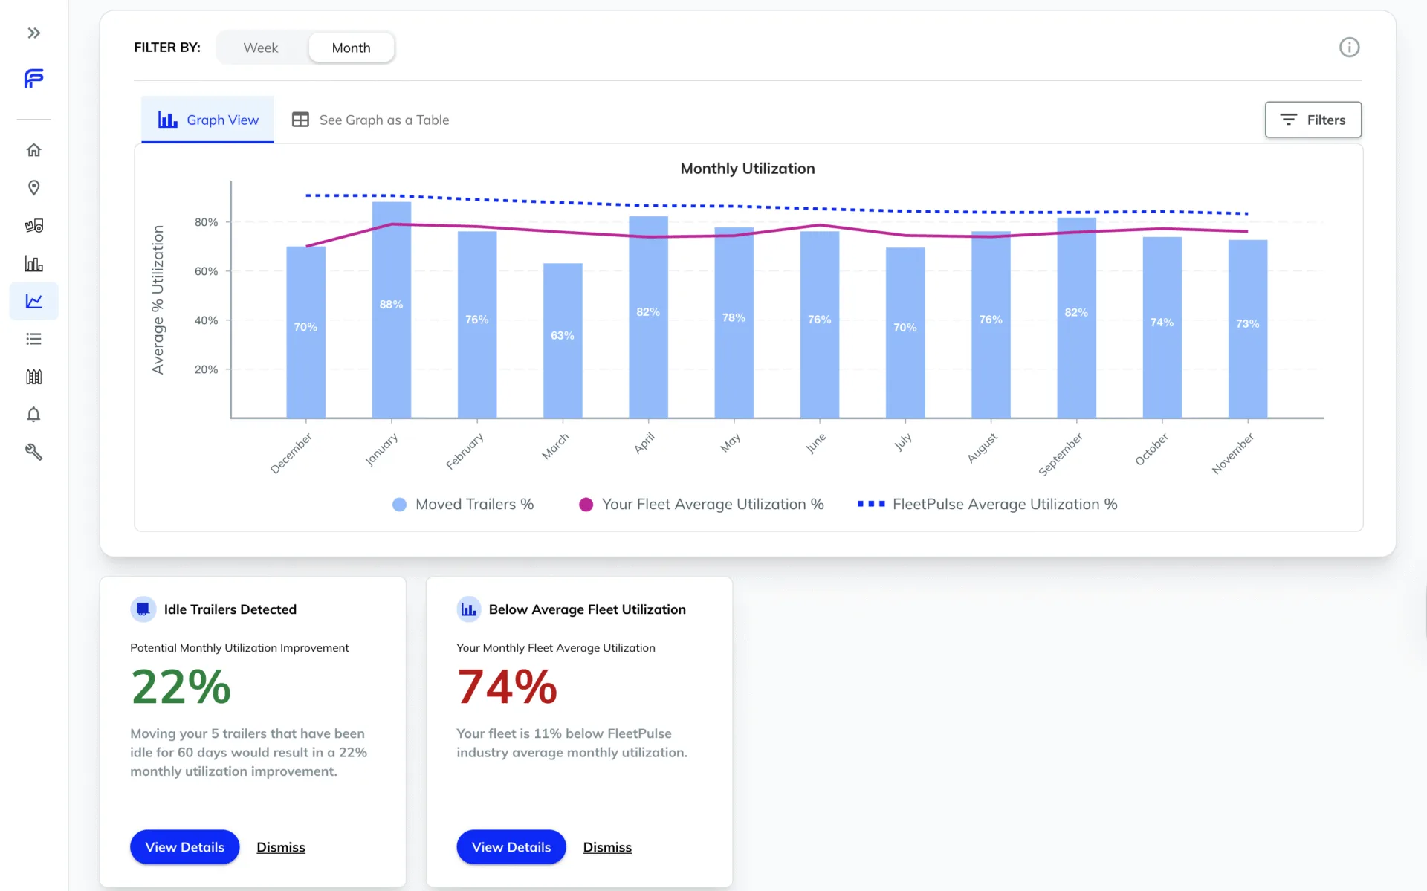Open the list view icon in sidebar
The height and width of the screenshot is (891, 1427).
coord(33,339)
